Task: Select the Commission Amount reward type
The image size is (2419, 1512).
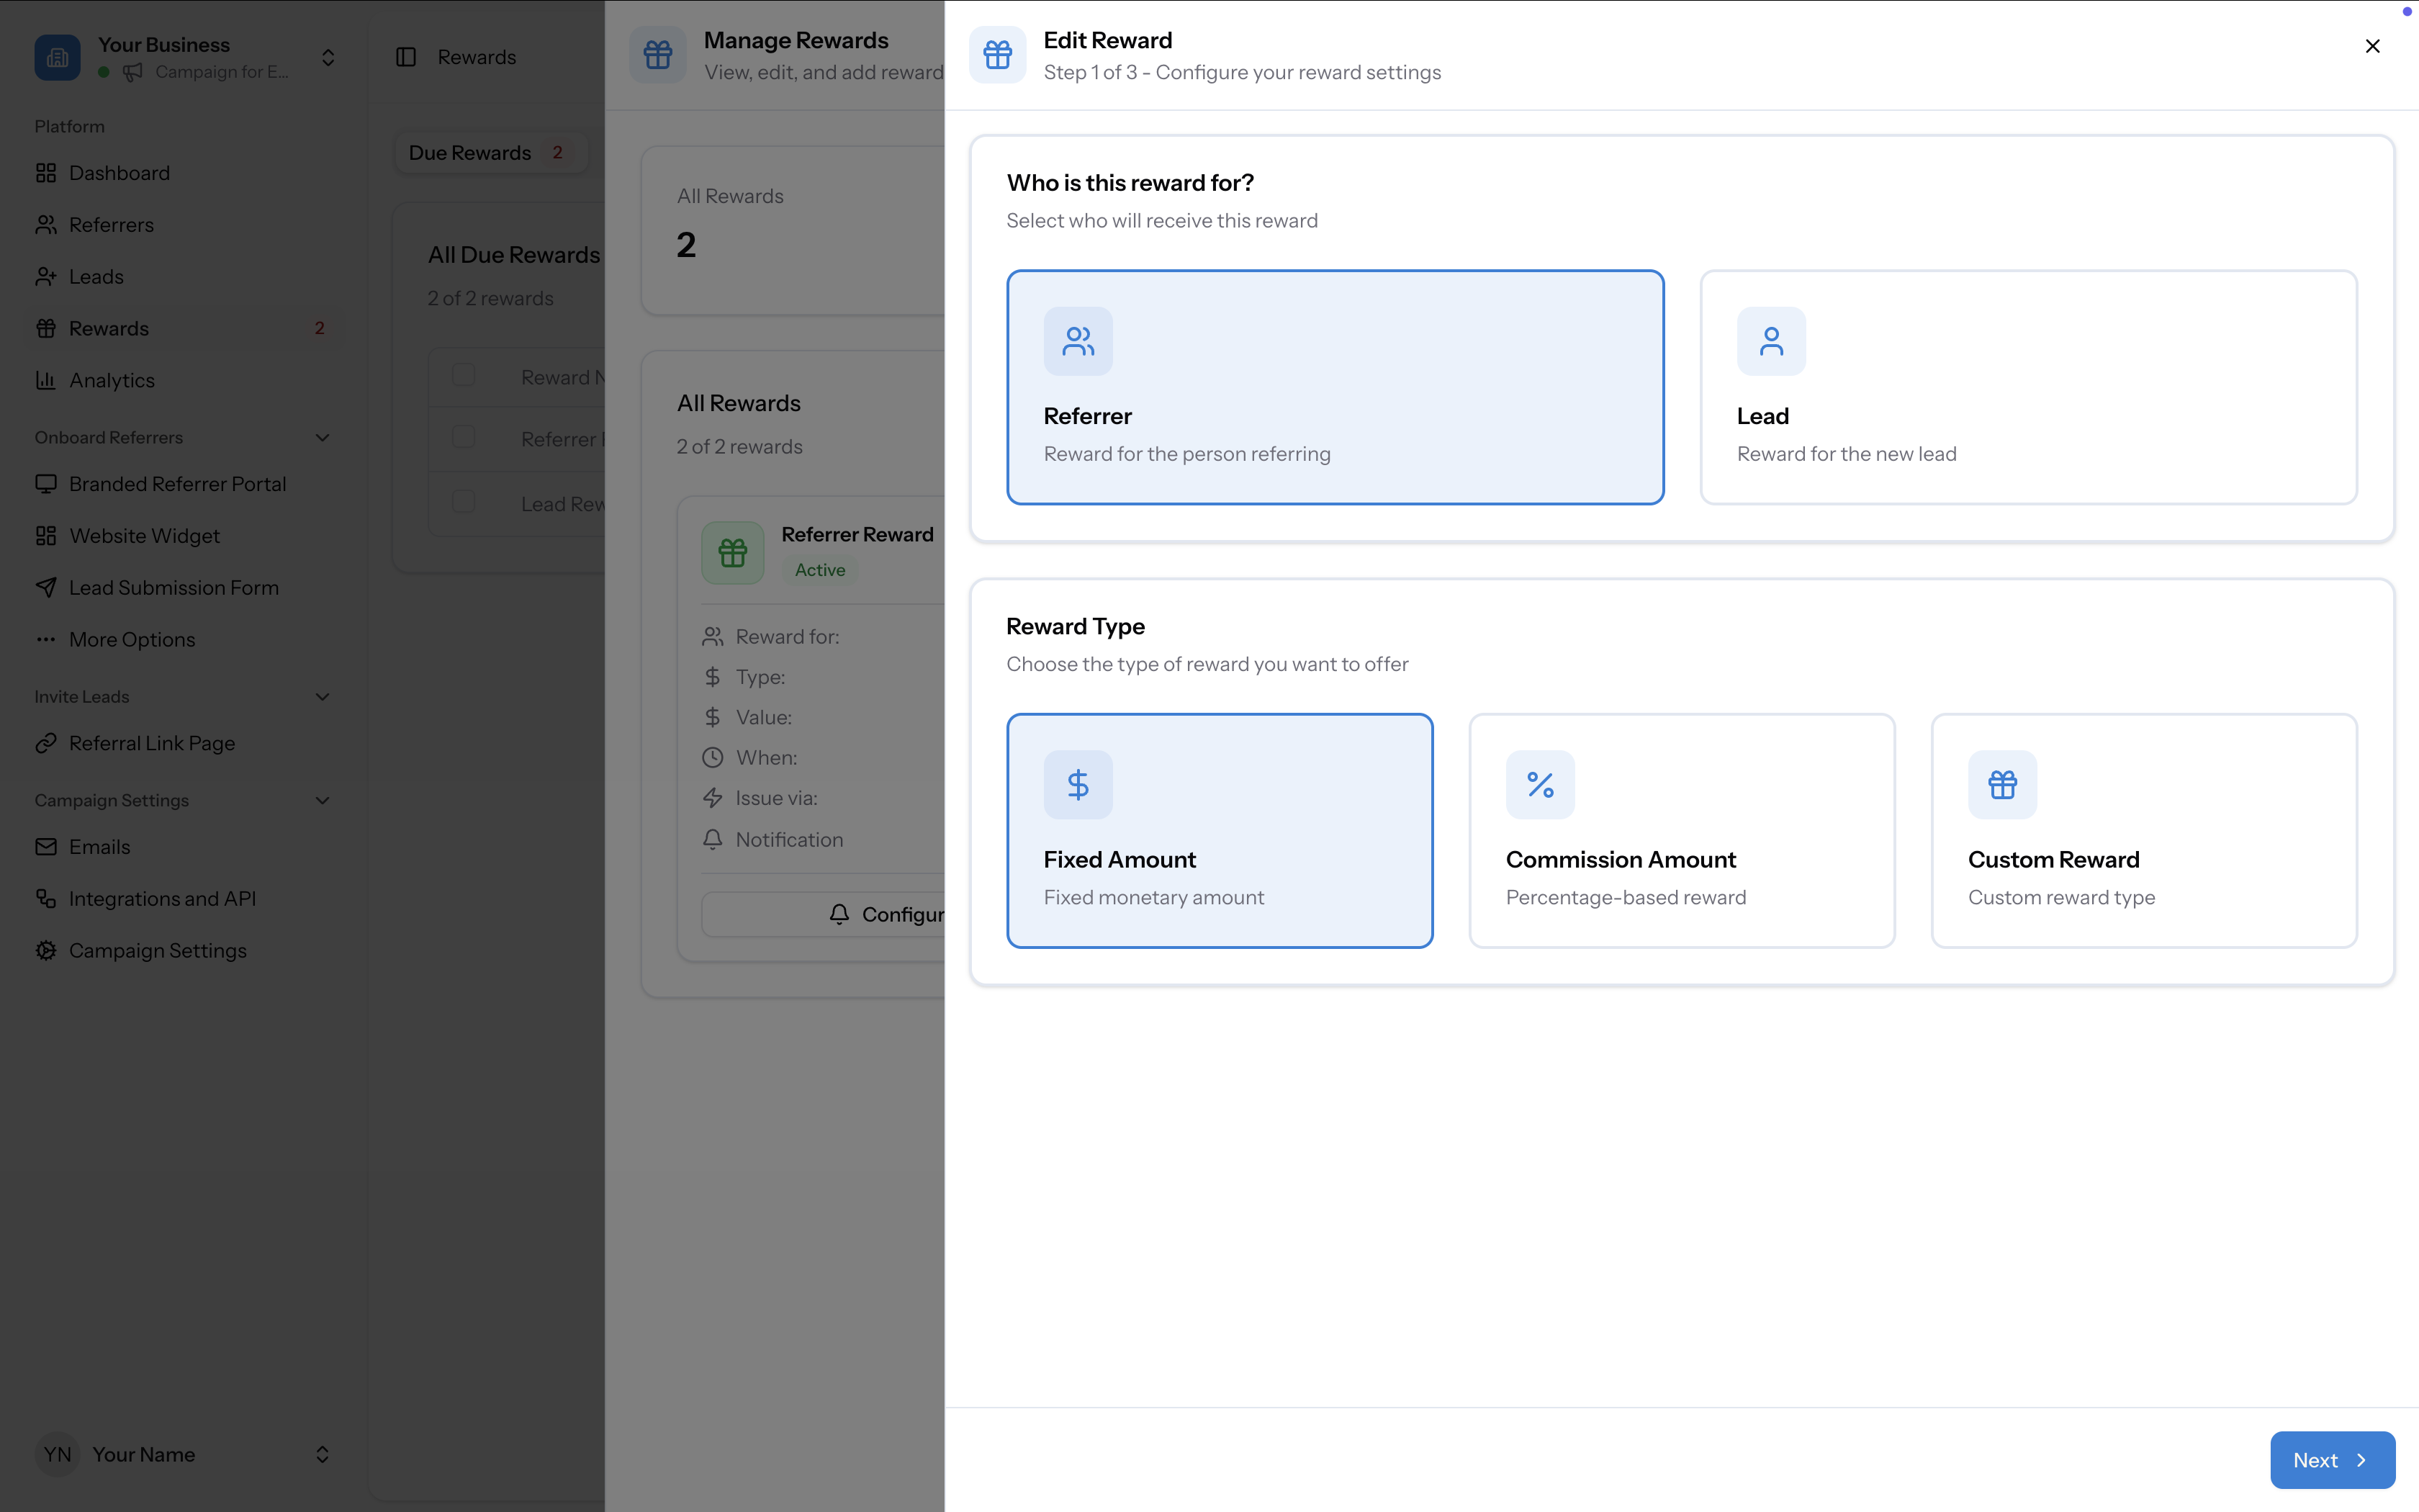Action: pyautogui.click(x=1680, y=830)
